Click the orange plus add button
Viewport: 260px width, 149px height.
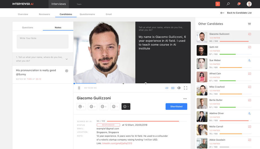(x=217, y=4)
